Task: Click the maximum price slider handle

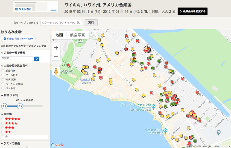Action: 20,106
